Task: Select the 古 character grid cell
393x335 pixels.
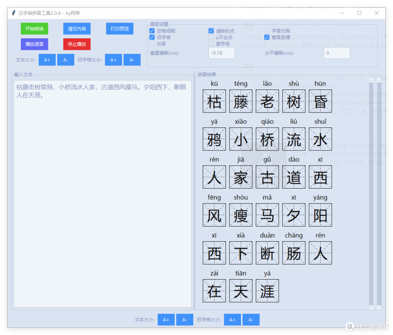Action: [x=267, y=177]
